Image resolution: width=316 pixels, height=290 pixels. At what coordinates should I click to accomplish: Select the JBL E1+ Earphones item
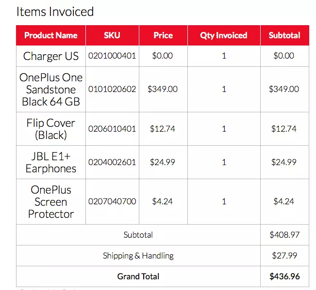click(51, 162)
